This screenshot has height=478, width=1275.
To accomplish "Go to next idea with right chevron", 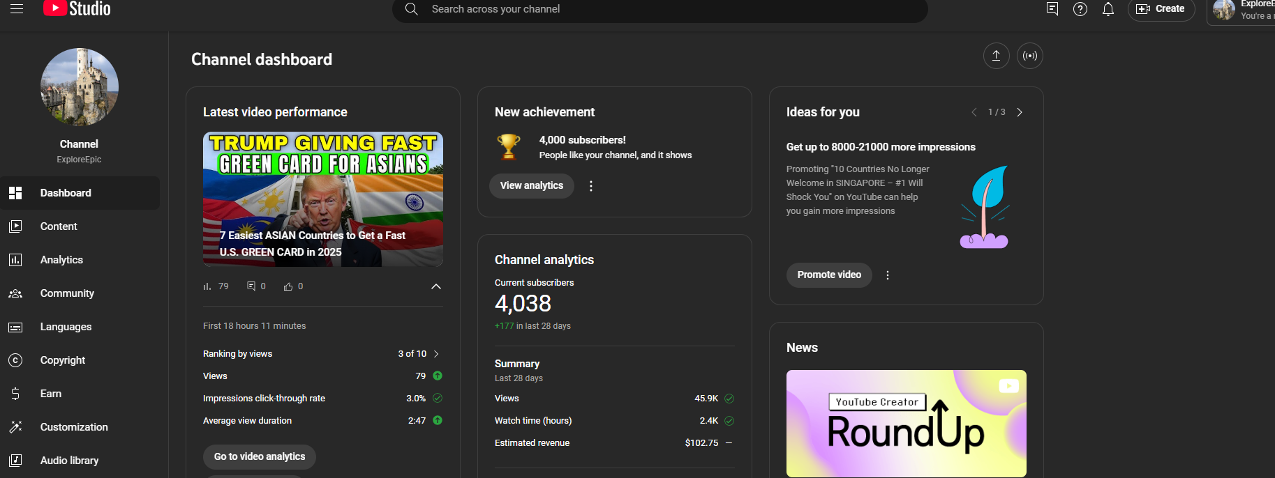I will point(1020,112).
